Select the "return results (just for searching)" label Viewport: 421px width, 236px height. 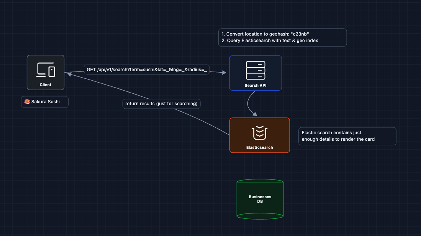pos(161,104)
